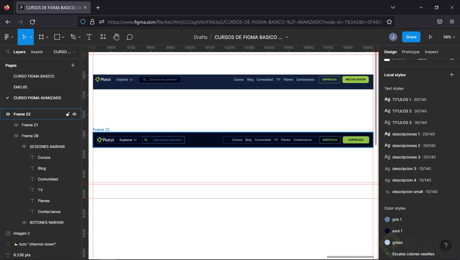Click the tracking protection shield icon
Viewport: 460px width, 260px height.
coord(83,22)
